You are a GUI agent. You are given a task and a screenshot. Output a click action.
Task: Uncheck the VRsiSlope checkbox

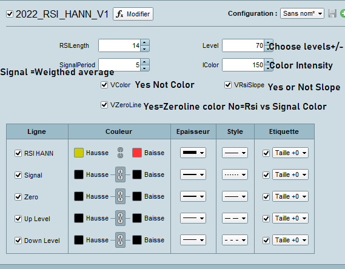228,85
